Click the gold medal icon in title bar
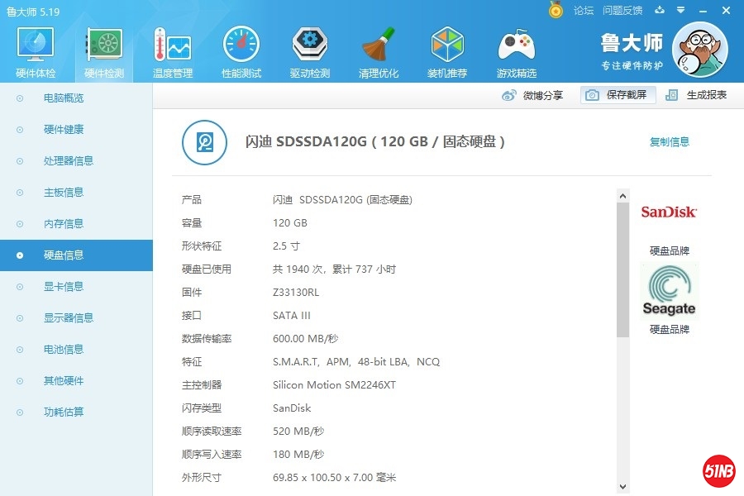 click(556, 10)
